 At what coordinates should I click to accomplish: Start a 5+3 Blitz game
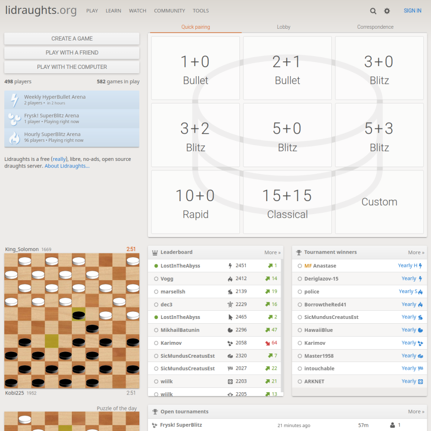pos(379,135)
